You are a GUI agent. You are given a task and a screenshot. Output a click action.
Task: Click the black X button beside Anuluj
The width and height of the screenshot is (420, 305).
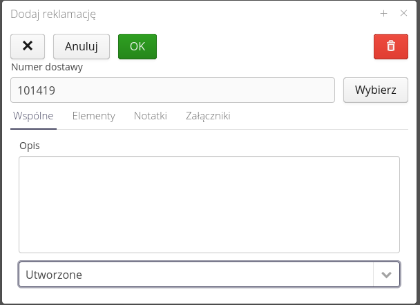tap(28, 46)
